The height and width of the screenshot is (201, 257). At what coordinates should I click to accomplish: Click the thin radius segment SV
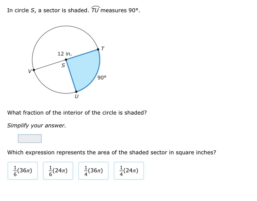50,65
